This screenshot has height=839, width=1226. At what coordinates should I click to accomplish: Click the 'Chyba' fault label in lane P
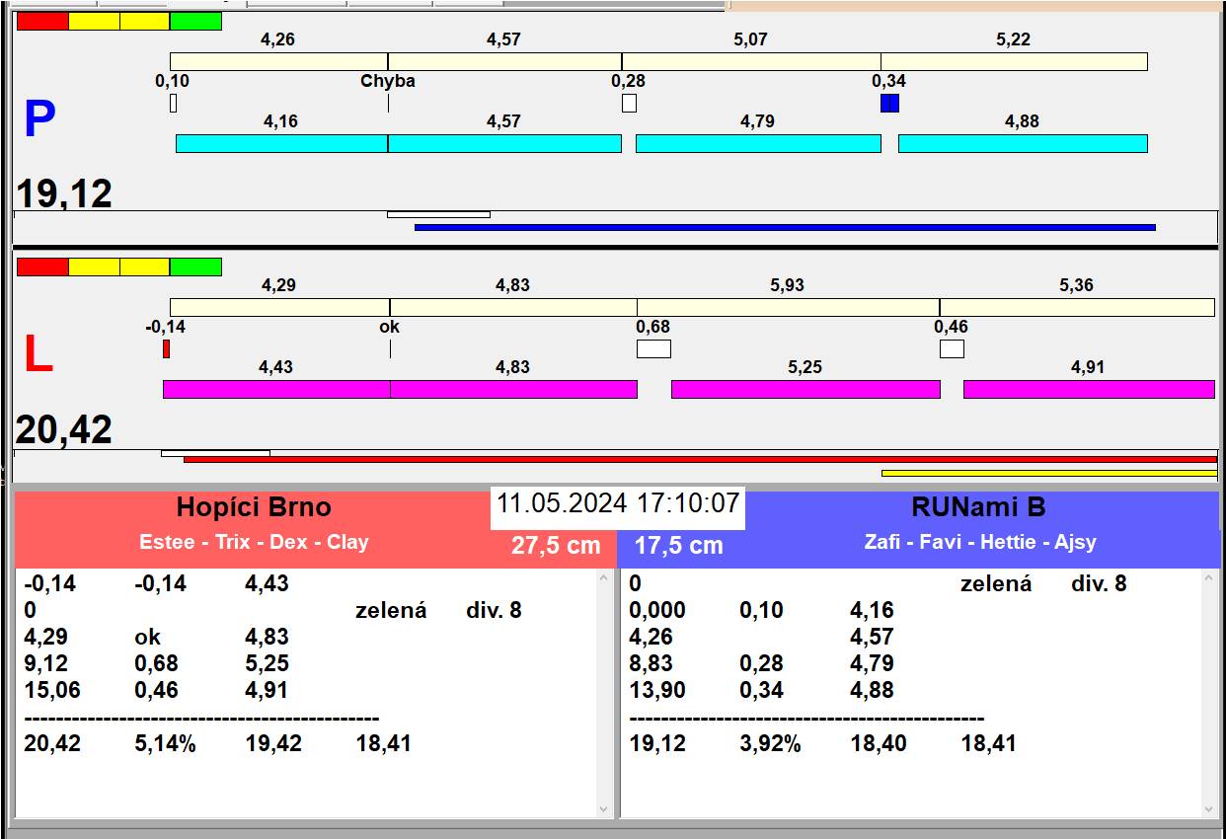click(x=388, y=81)
